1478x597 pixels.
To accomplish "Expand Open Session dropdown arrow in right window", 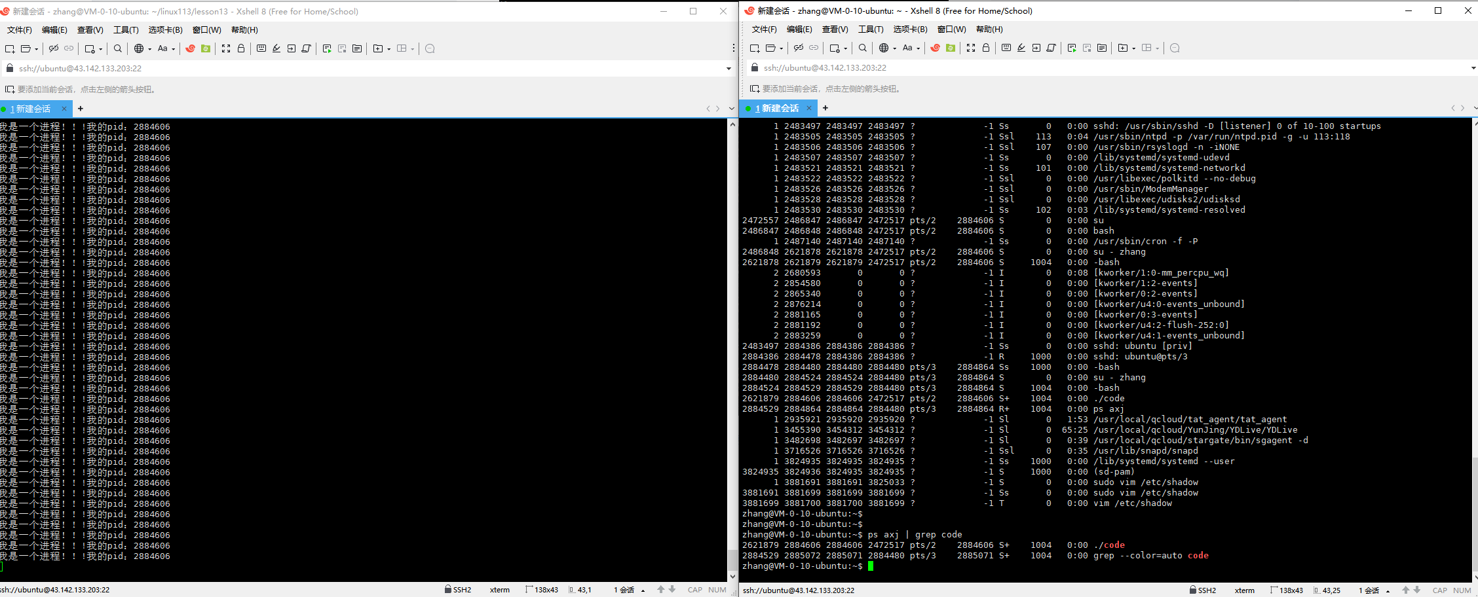I will pos(782,48).
